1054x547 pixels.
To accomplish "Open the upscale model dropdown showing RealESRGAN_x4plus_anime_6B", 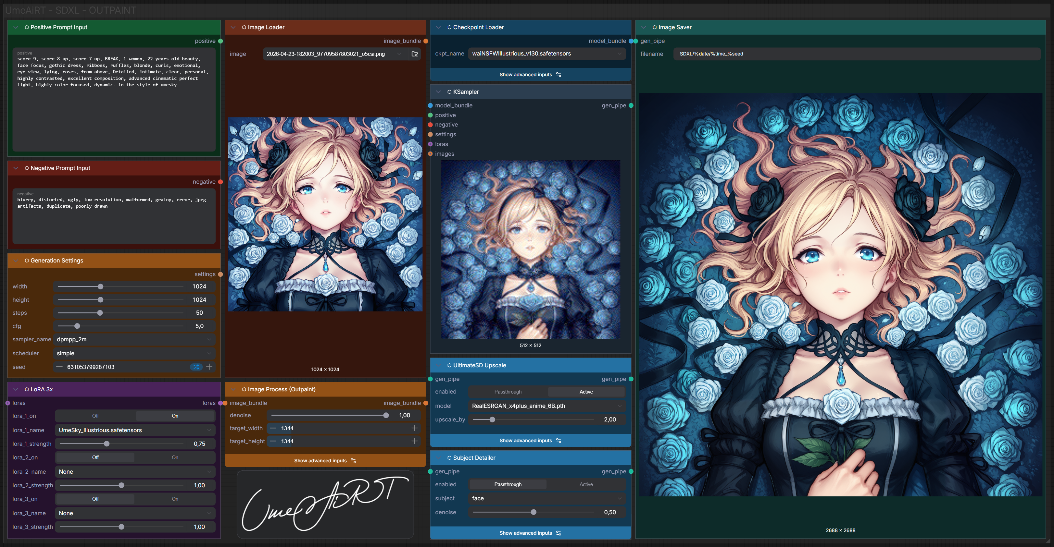I will (546, 406).
